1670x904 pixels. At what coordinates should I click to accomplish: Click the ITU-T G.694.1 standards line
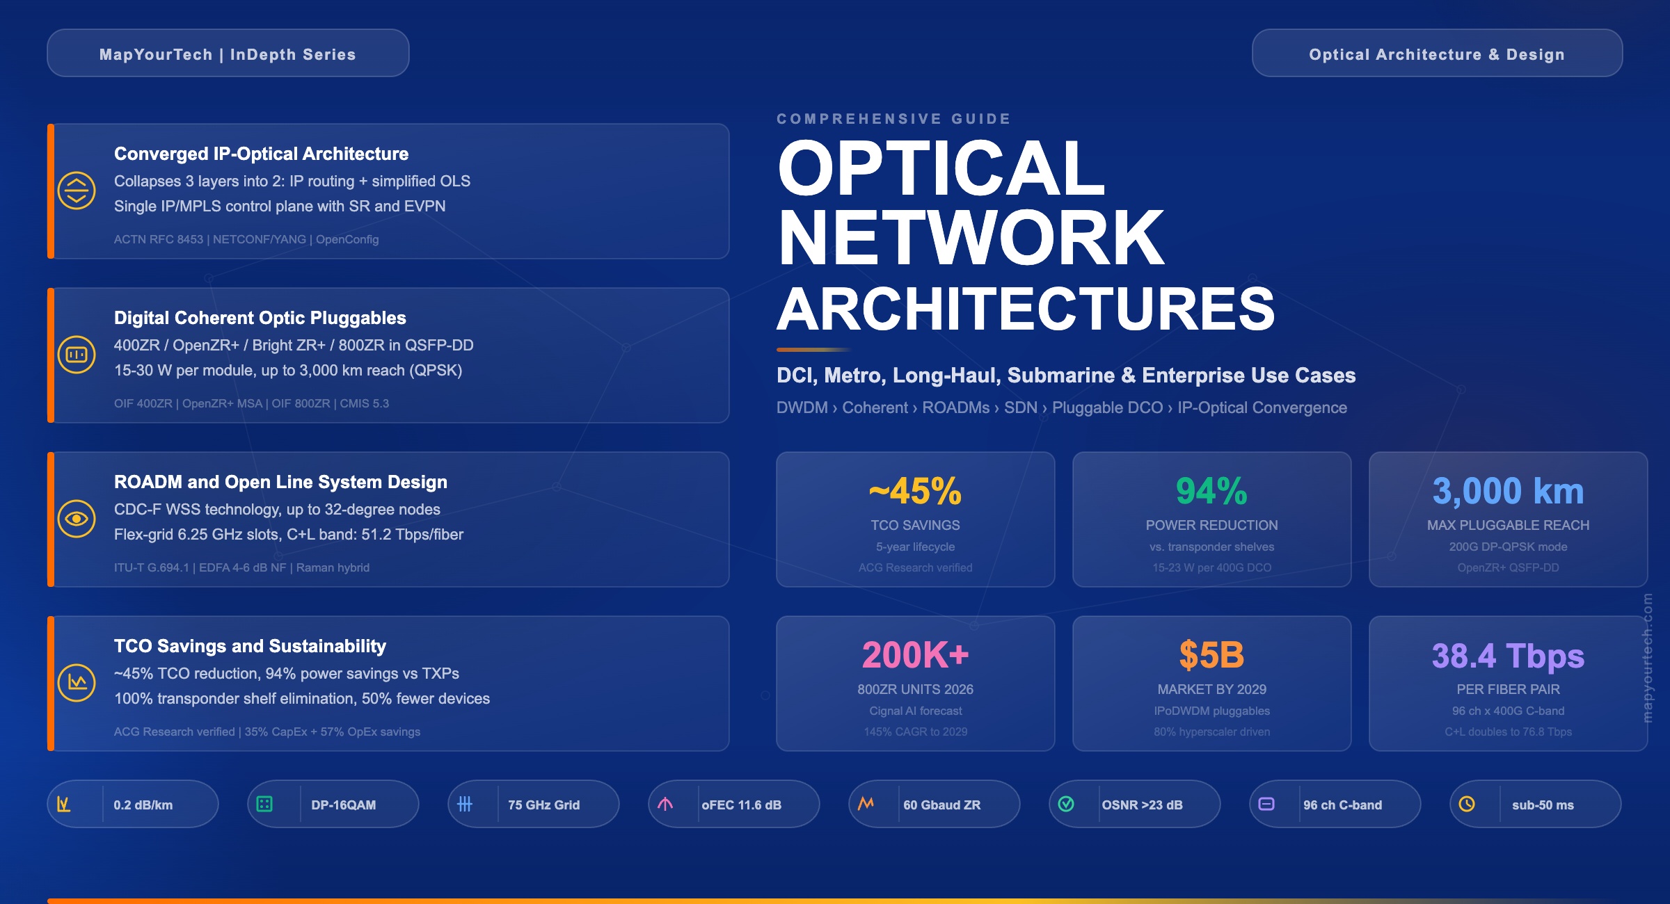click(x=242, y=567)
